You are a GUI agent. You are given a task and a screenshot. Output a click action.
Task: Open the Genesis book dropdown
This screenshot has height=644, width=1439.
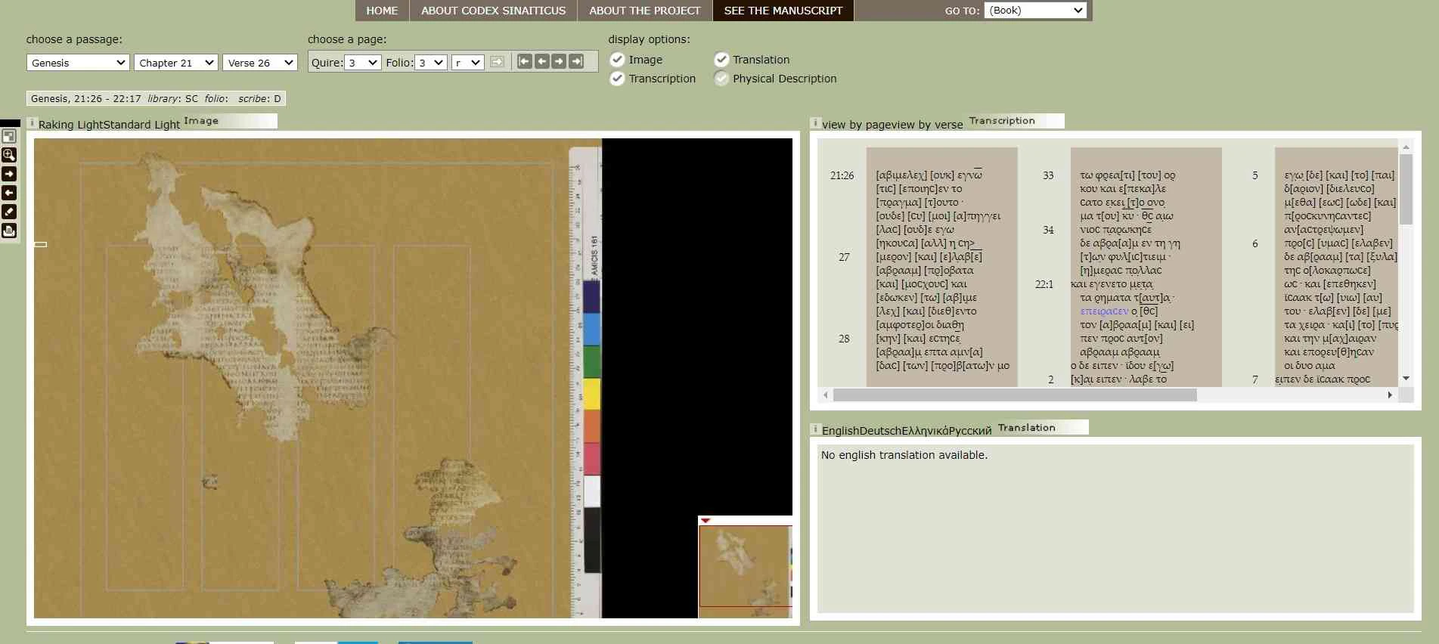(78, 63)
